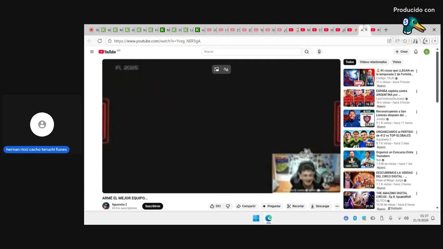Click the LasCronicasDeJoaqo channel name

coord(390,99)
